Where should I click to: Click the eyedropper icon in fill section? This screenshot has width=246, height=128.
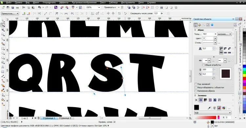209,108
